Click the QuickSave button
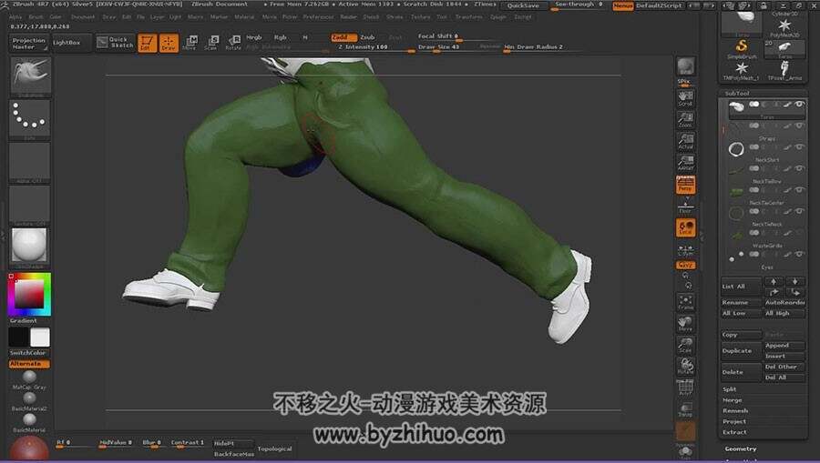The width and height of the screenshot is (820, 463). [523, 5]
